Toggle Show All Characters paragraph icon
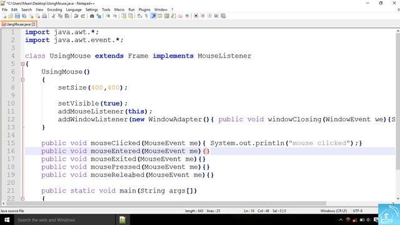 click(x=146, y=16)
